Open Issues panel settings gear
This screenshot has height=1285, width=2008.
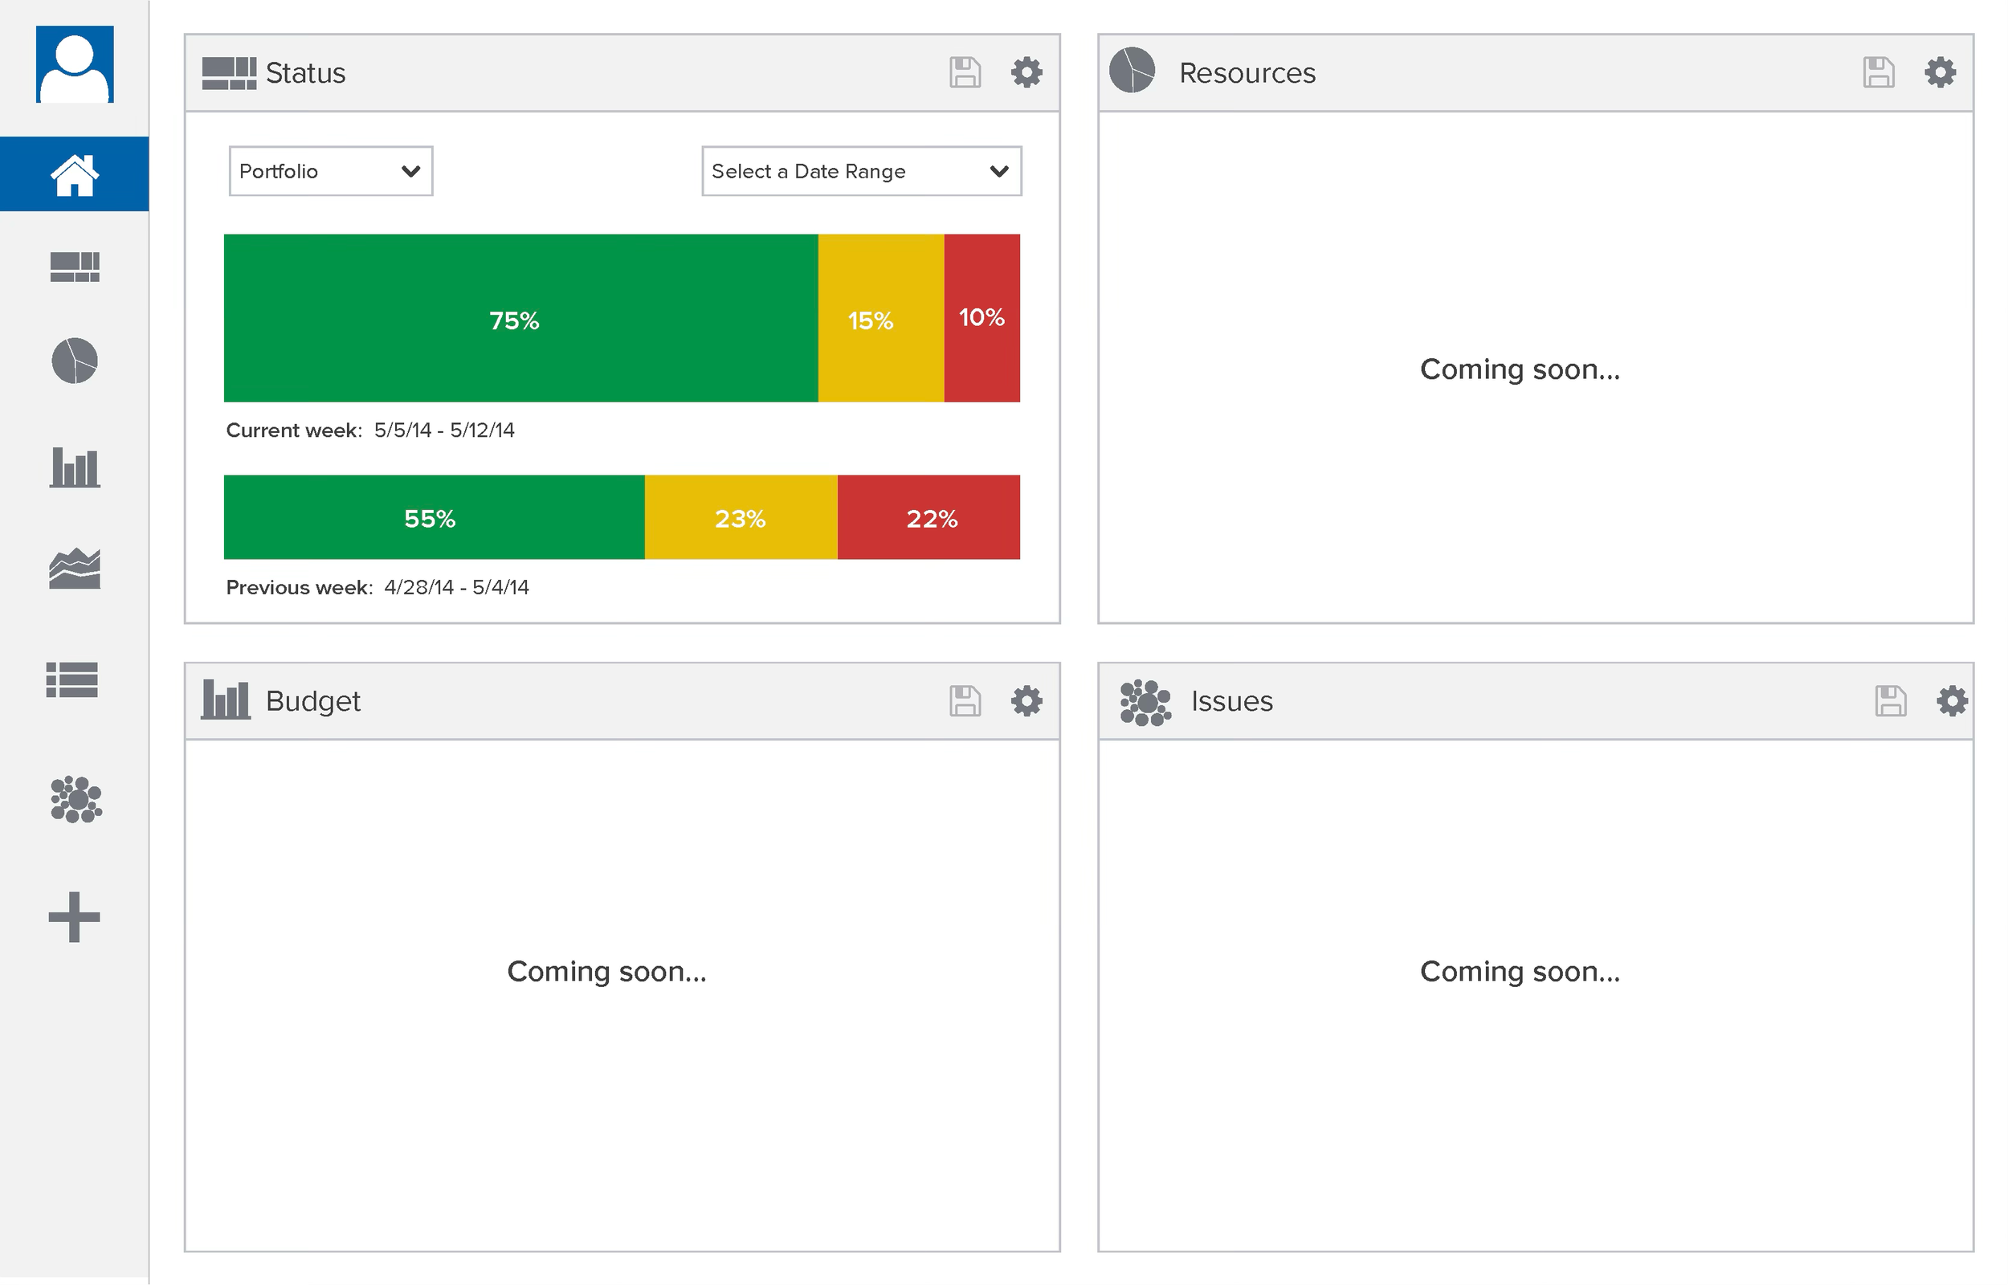click(x=1951, y=701)
